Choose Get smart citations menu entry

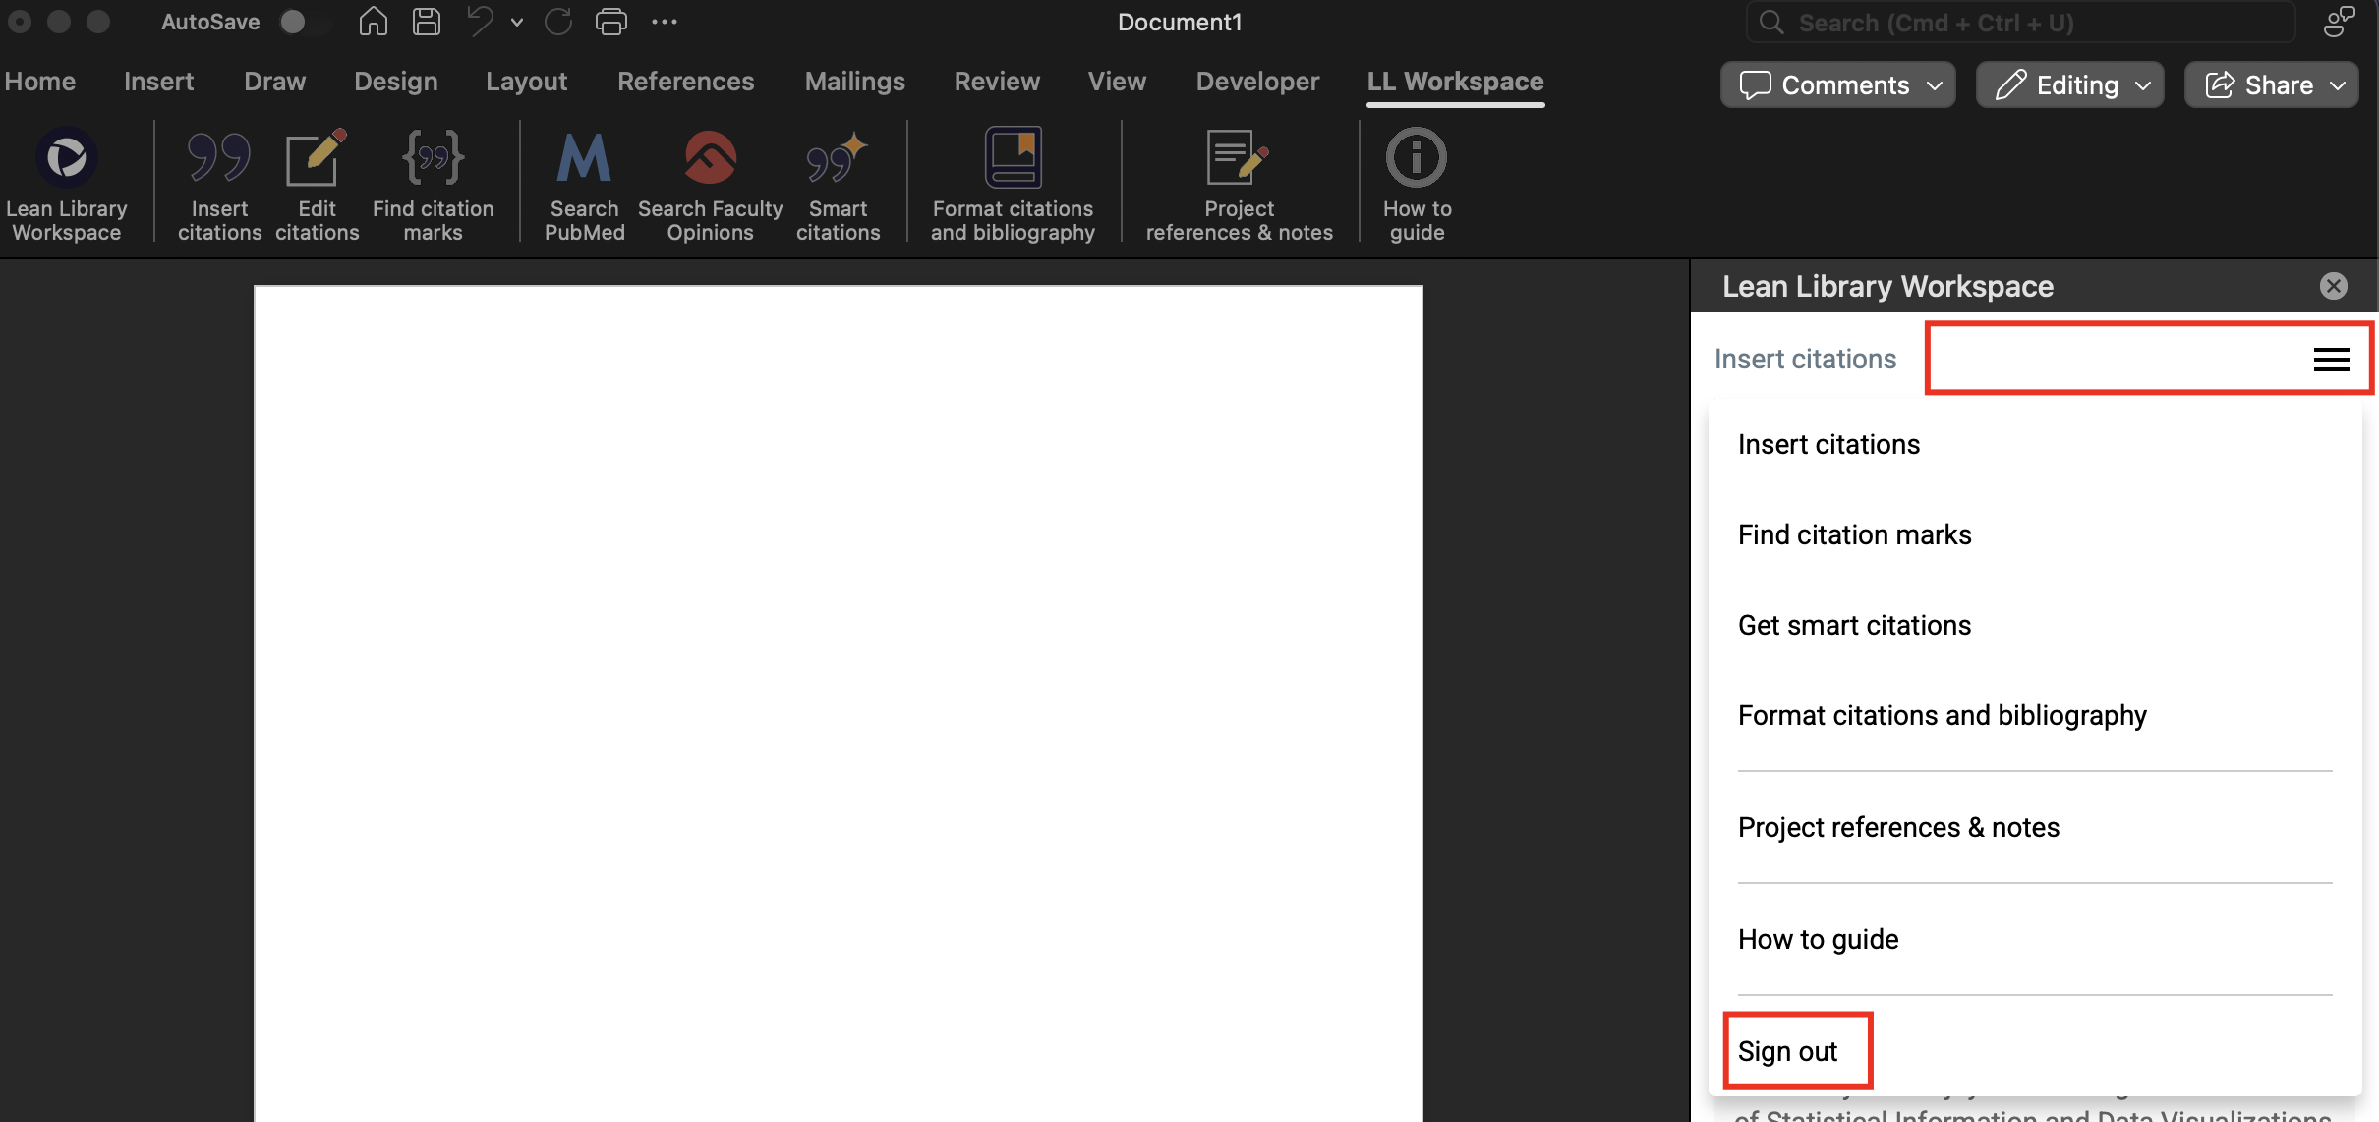1852,625
